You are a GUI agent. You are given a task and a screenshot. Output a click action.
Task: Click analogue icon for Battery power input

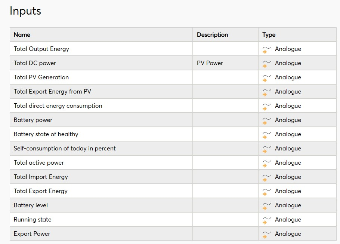[266, 121]
